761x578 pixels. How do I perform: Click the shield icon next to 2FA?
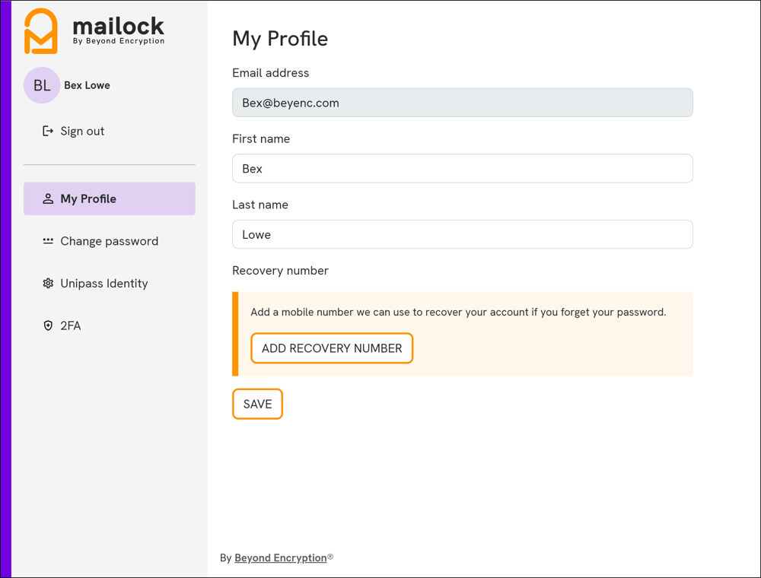46,326
